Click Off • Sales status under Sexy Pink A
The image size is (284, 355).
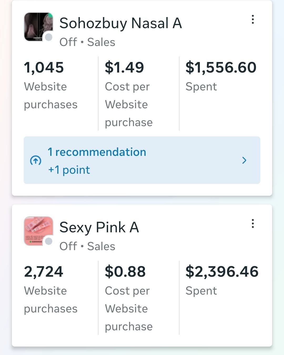(87, 246)
